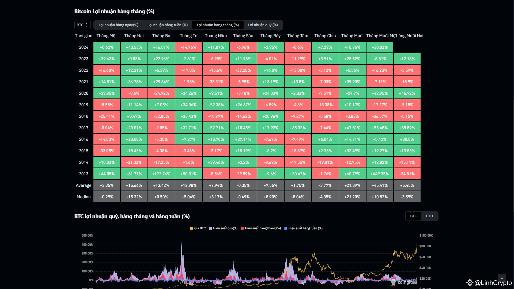Viewport: 514px width, 289px height.
Task: Toggle the "Giá BTC" legend item
Action: coord(198,228)
